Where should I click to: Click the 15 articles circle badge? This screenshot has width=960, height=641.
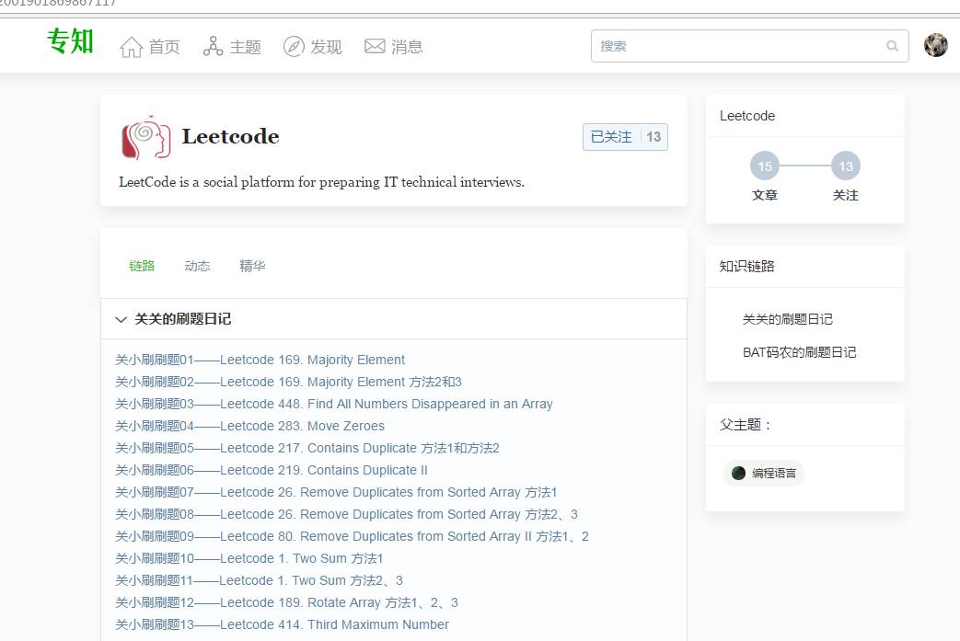pyautogui.click(x=765, y=166)
